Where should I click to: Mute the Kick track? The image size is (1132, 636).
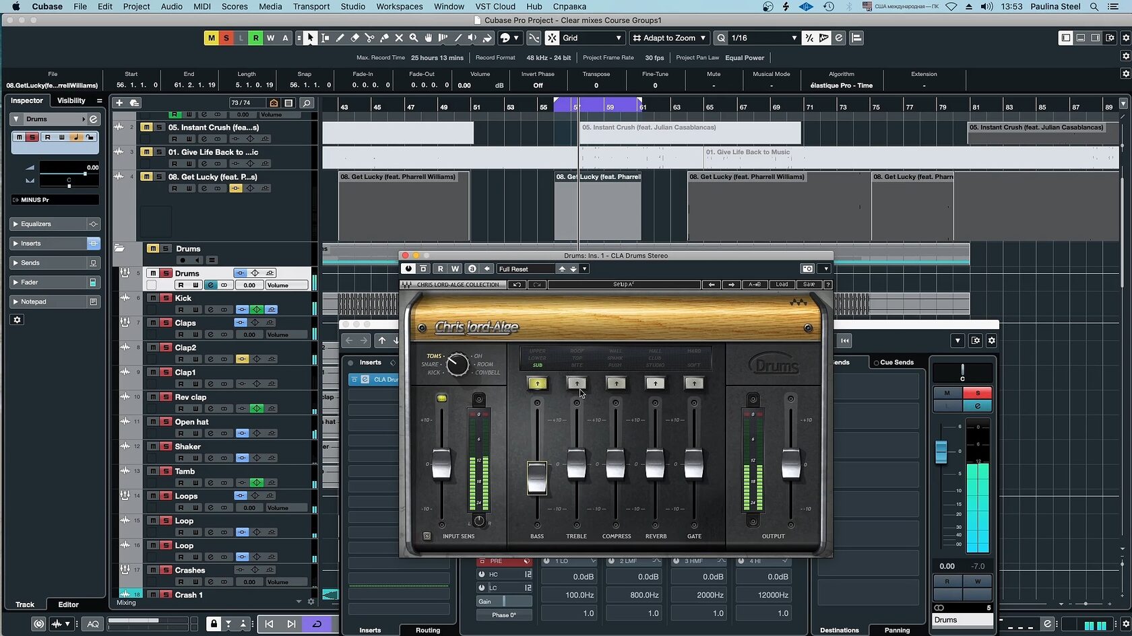click(154, 298)
